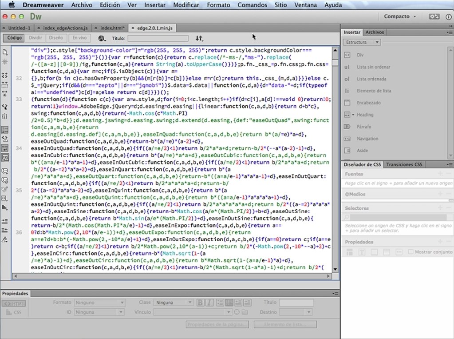
Task: Click the HTML button in Propiedades
Action: click(x=14, y=303)
